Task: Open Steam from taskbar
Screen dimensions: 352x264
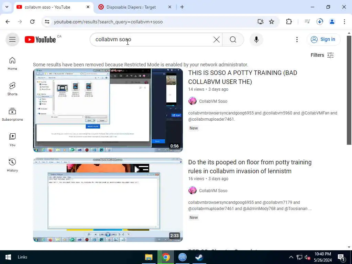Action: point(199,257)
